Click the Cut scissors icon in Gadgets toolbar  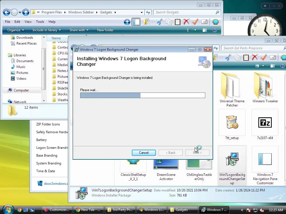click(x=160, y=22)
